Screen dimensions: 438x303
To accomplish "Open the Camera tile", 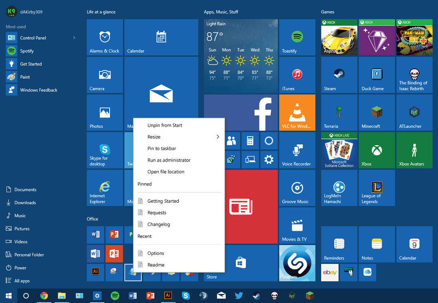I will 105,75.
